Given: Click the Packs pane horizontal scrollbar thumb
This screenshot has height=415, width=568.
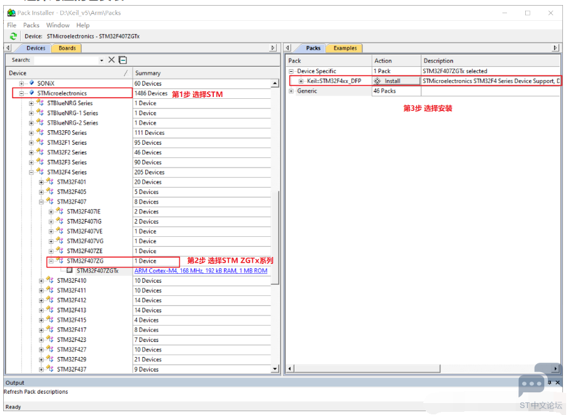Looking at the screenshot, I should (x=367, y=368).
